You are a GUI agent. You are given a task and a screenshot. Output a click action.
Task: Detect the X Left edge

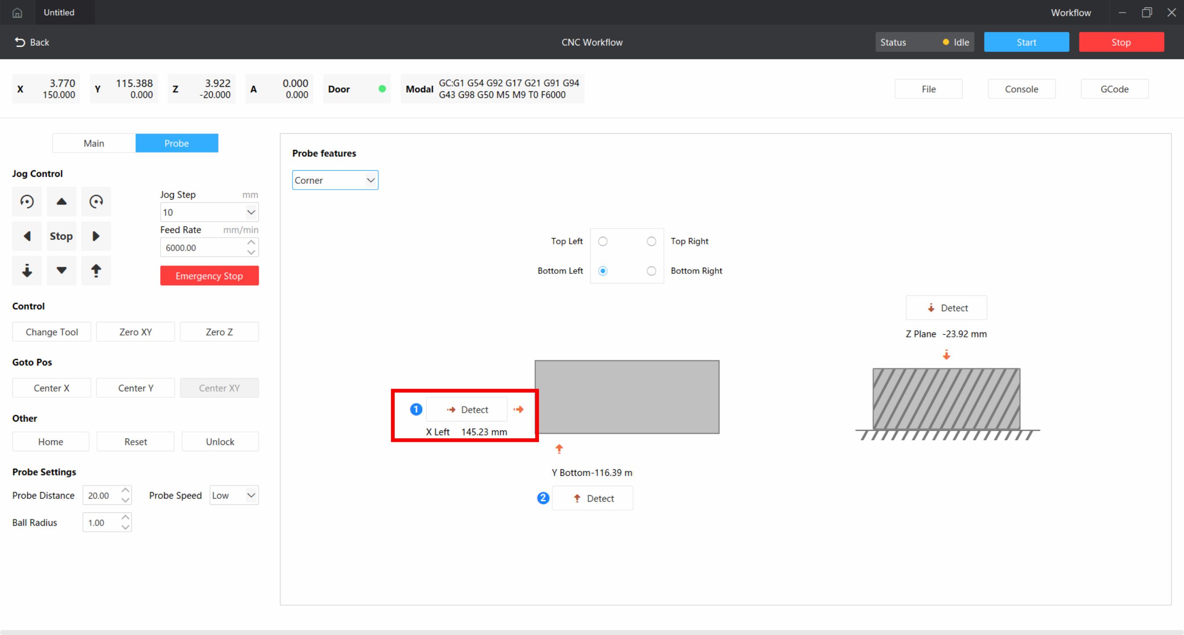click(x=466, y=409)
